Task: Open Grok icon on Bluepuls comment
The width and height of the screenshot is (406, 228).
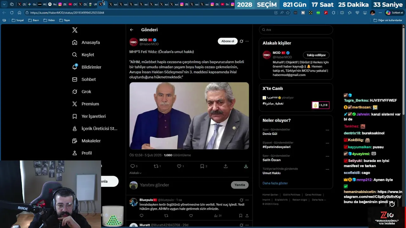Action: pos(241,200)
